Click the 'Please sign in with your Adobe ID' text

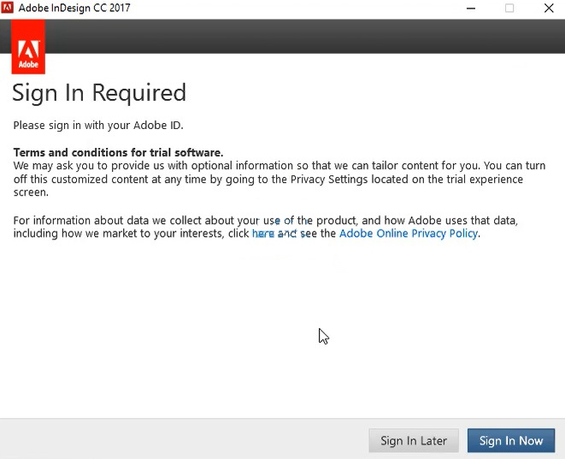tap(98, 126)
